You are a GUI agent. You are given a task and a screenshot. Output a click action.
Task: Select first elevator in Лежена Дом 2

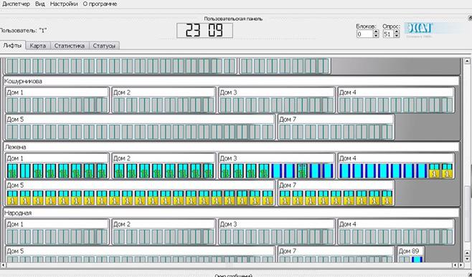click(x=119, y=171)
